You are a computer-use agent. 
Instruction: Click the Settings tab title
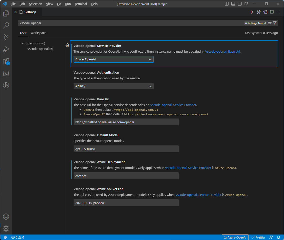pos(30,12)
